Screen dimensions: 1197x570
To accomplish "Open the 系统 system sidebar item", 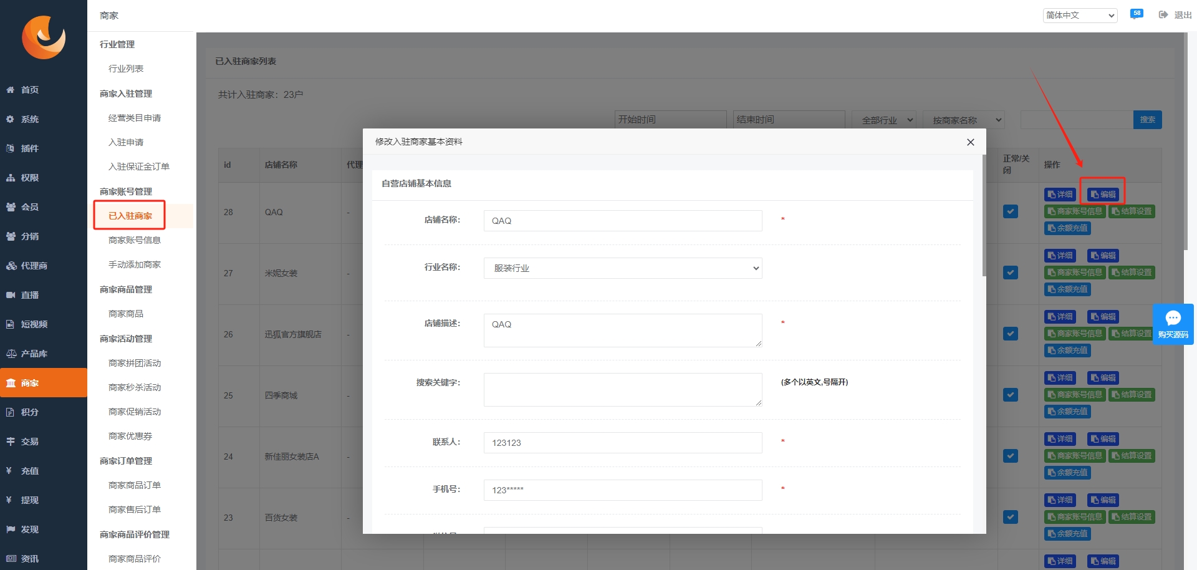I will pyautogui.click(x=44, y=119).
